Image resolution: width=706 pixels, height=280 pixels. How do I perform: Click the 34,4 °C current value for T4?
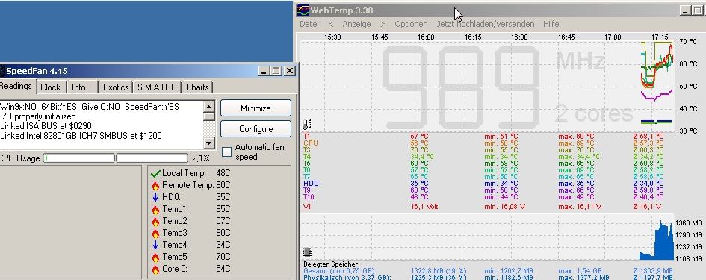[422, 156]
